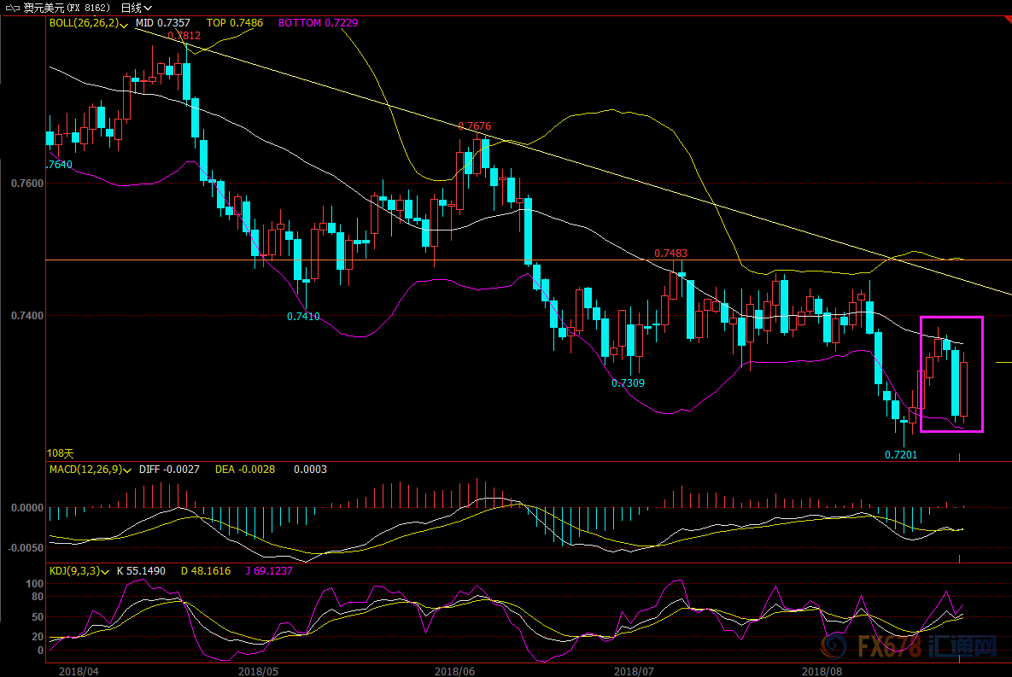Click the 2018/05 date label
Image resolution: width=1012 pixels, height=677 pixels.
click(x=258, y=671)
